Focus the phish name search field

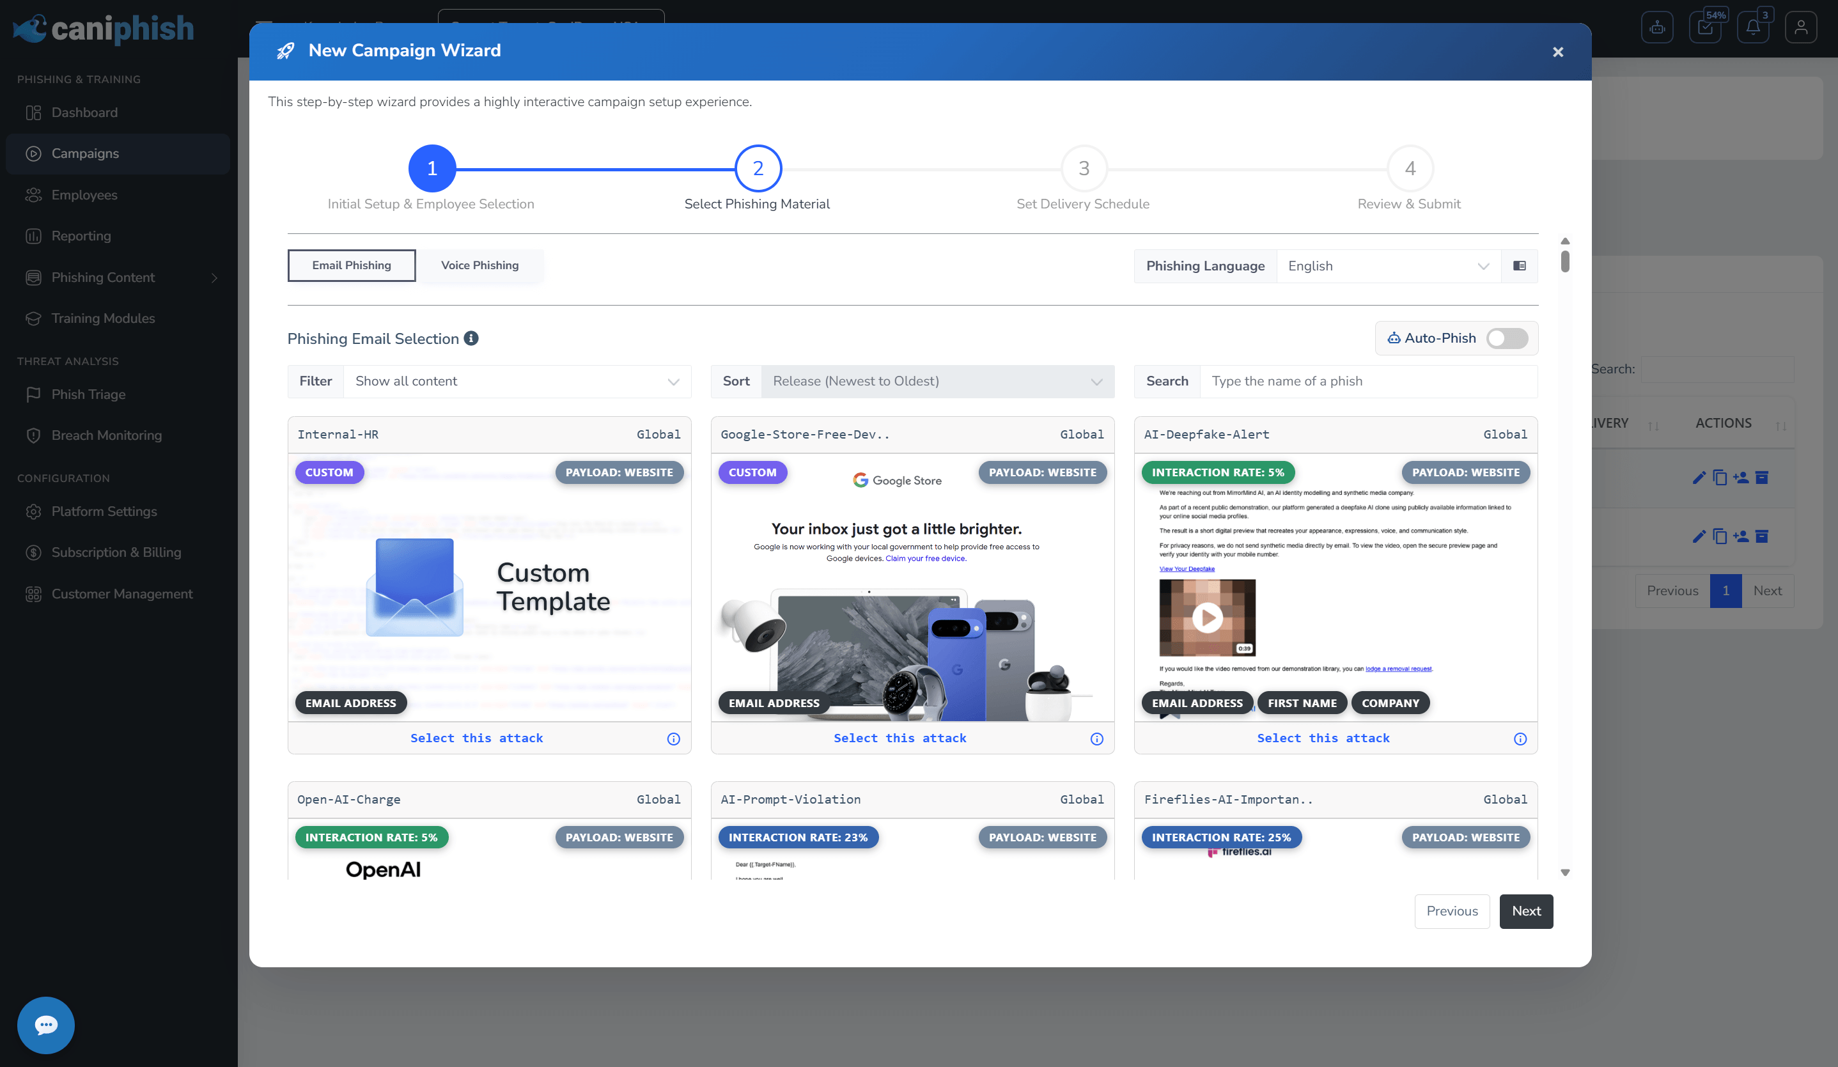[x=1368, y=382]
